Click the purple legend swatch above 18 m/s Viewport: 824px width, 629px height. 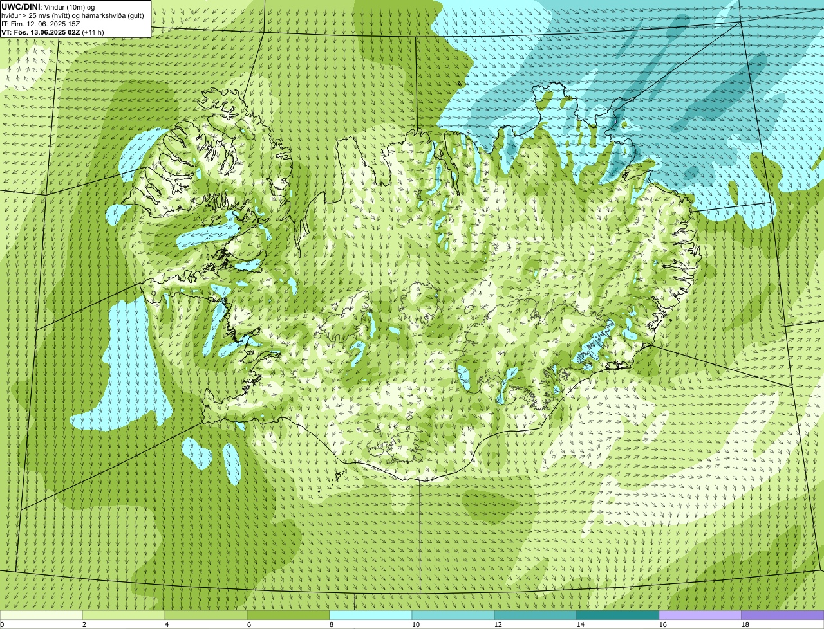pos(783,615)
